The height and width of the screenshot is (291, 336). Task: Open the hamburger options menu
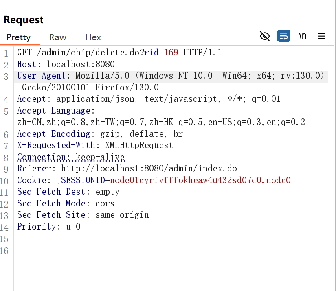[x=321, y=36]
